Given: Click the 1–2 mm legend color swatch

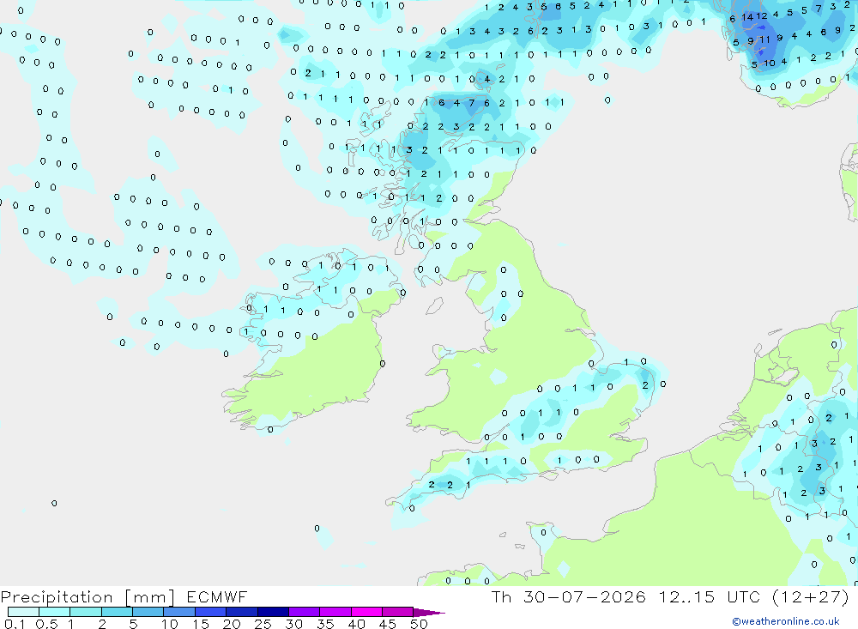Looking at the screenshot, I should (85, 612).
